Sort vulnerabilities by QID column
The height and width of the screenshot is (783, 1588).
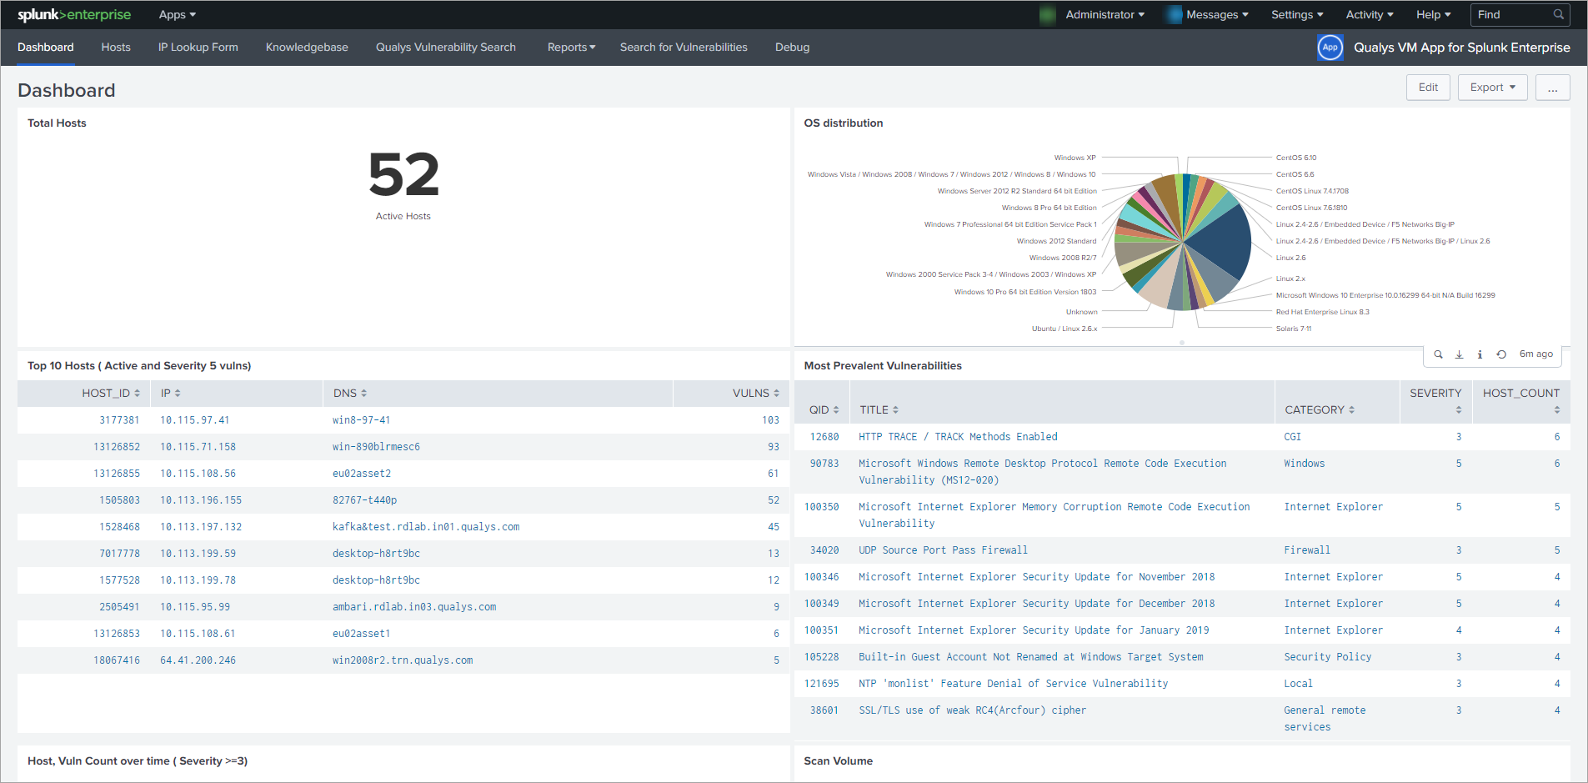pos(824,410)
